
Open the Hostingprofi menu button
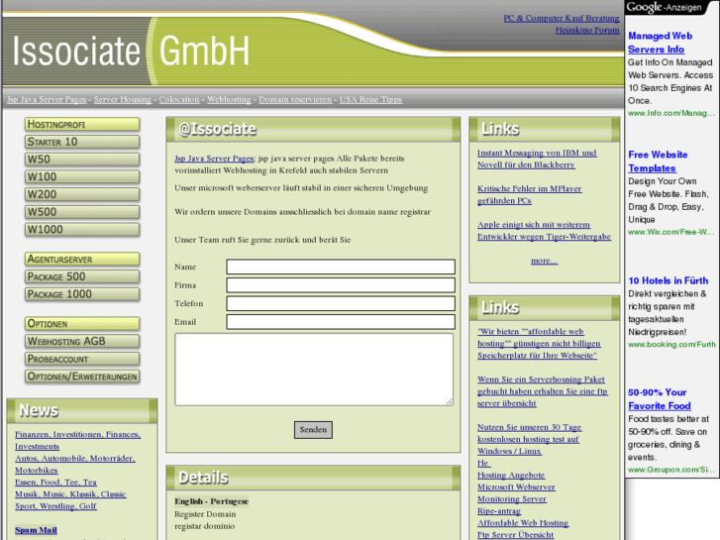click(x=82, y=124)
